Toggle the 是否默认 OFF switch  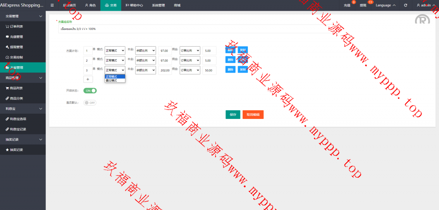point(90,103)
